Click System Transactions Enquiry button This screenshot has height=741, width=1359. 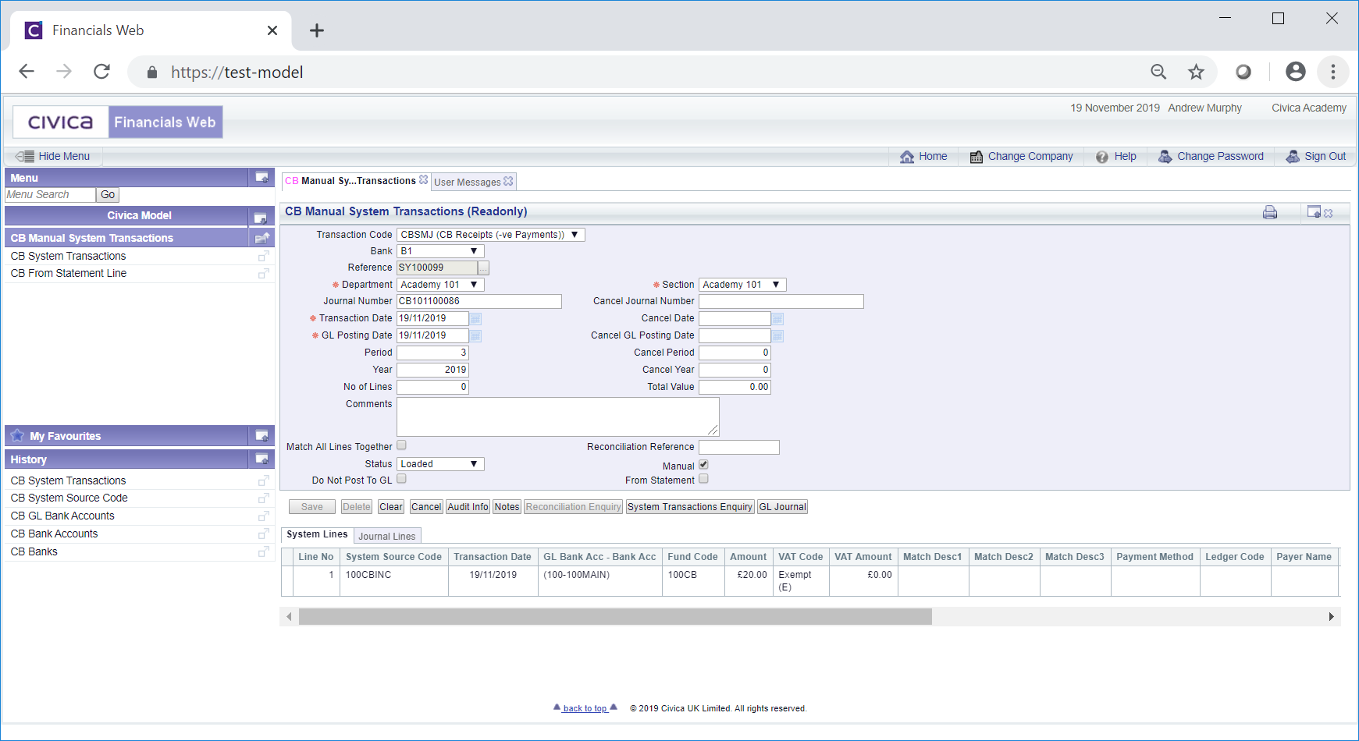pos(690,507)
